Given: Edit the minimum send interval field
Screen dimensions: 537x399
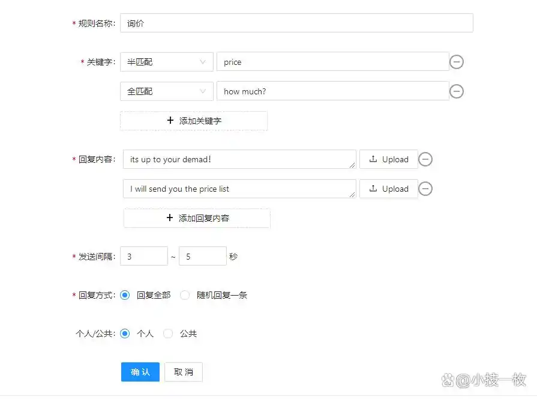Looking at the screenshot, I should 144,256.
